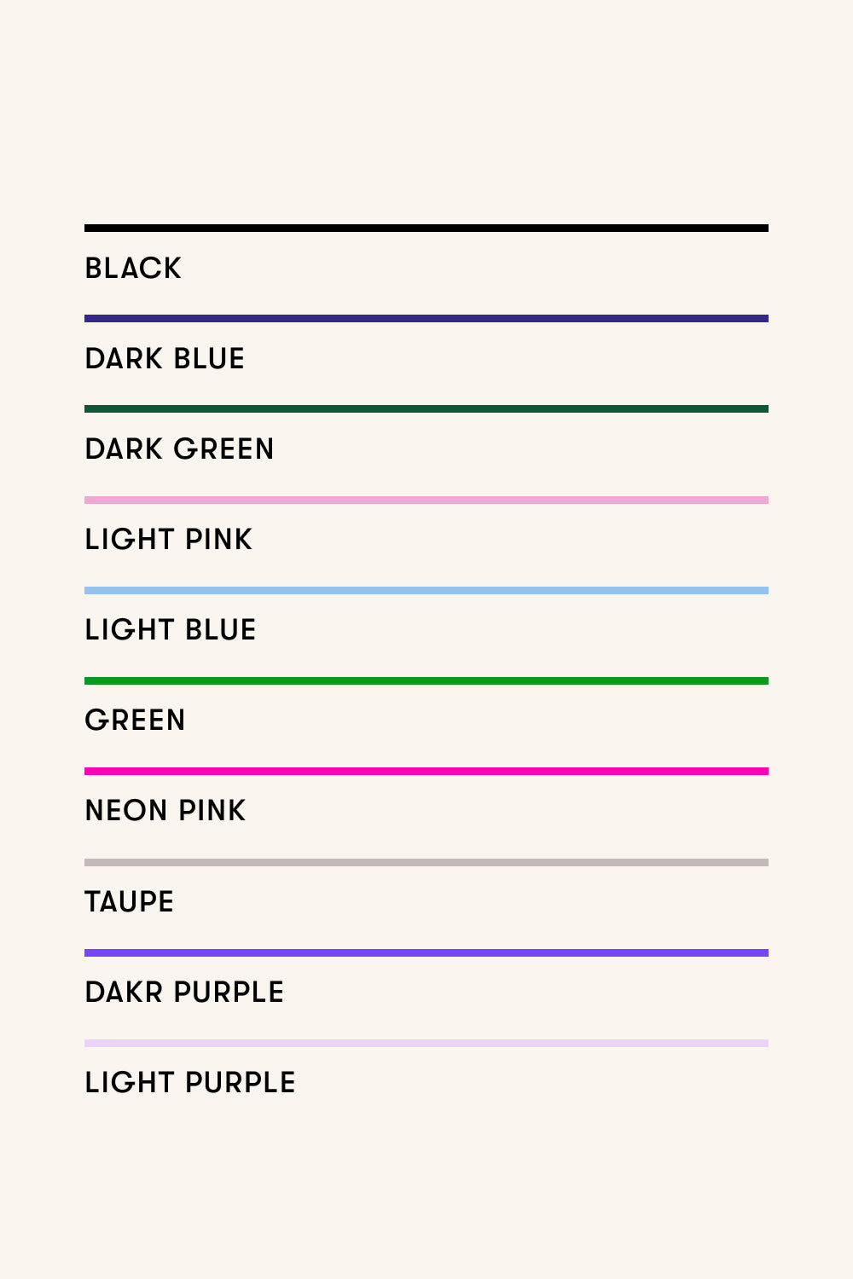The height and width of the screenshot is (1279, 853).
Task: Click the dark green color line
Action: click(426, 409)
